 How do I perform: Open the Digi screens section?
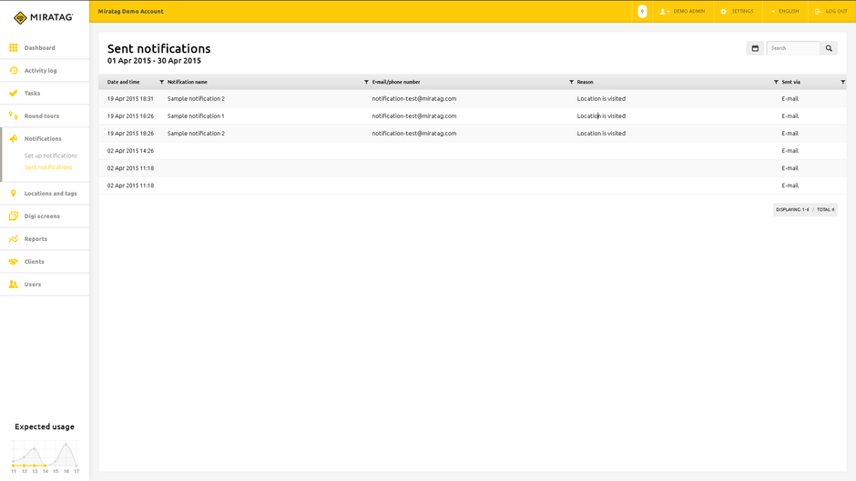click(42, 216)
